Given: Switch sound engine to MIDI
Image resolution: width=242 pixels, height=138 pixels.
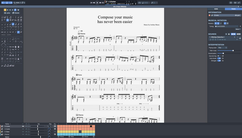Looking at the screenshot, I should pos(239,34).
